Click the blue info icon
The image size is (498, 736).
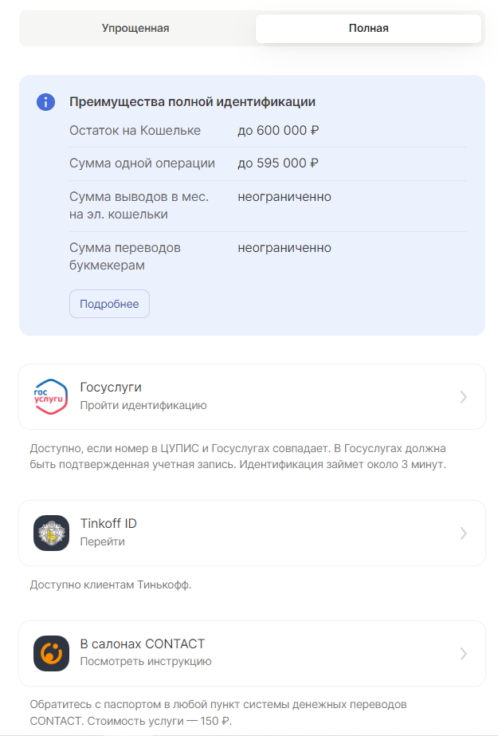(46, 102)
